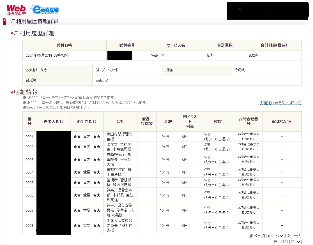The height and width of the screenshot is (245, 313).
Task: Click the 警察庁長官 露木康浩様 cell
Action: tap(120, 172)
